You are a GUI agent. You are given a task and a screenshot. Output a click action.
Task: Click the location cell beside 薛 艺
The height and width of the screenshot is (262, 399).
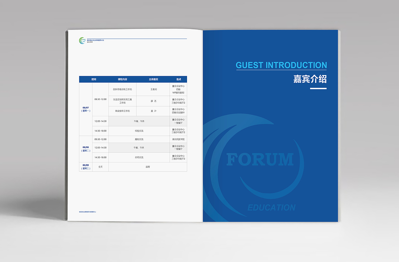point(179,101)
